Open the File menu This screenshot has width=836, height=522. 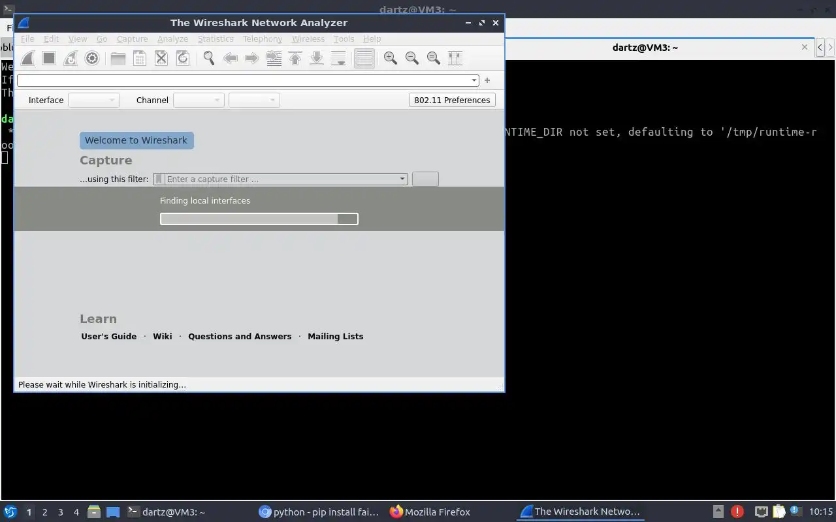[x=27, y=38]
